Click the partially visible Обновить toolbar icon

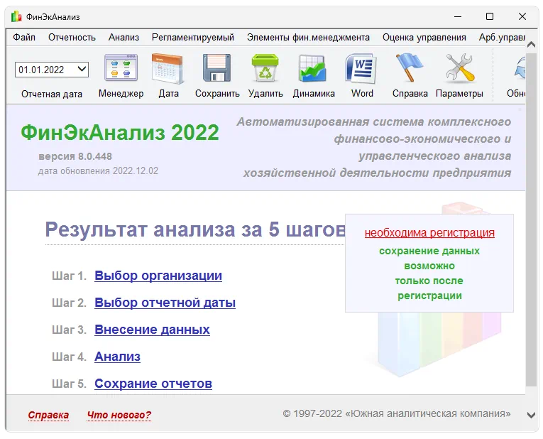tap(520, 68)
